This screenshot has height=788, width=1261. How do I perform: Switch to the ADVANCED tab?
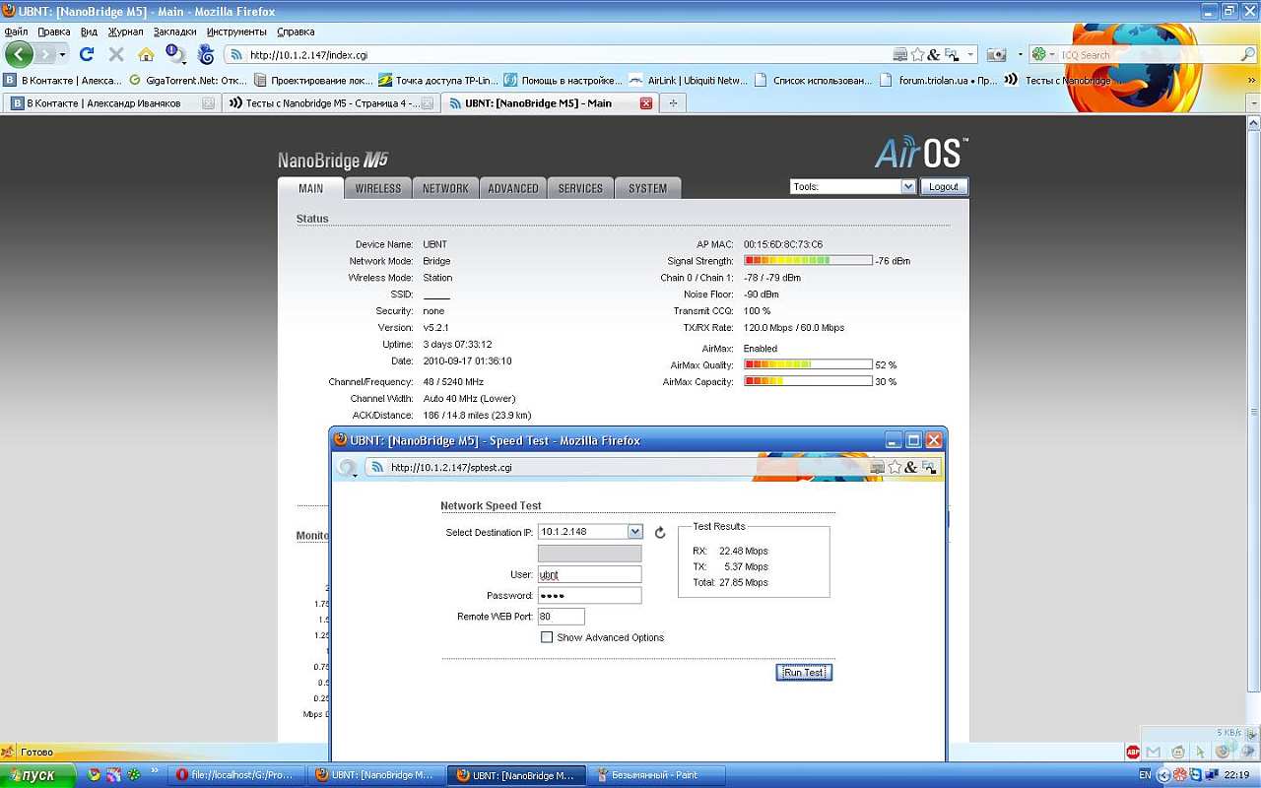point(513,188)
